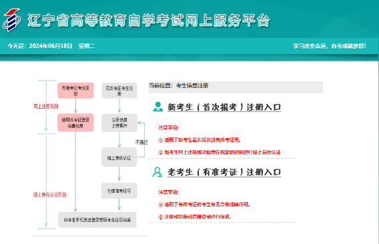The width and height of the screenshot is (379, 244).
Task: Click the 不通过 label in flowchart
Action: (141, 142)
